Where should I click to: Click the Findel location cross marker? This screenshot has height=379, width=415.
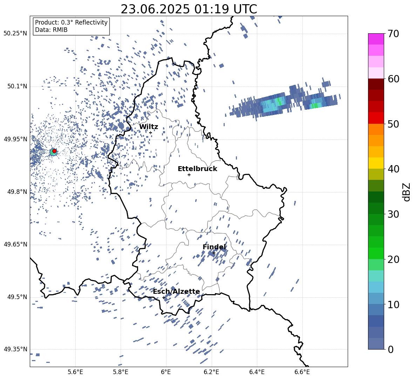pos(214,253)
